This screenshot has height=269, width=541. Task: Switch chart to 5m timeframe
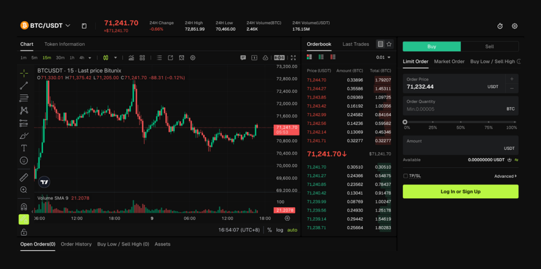[x=34, y=58]
